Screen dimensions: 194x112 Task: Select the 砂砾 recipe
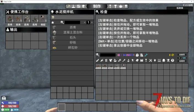[72, 43]
